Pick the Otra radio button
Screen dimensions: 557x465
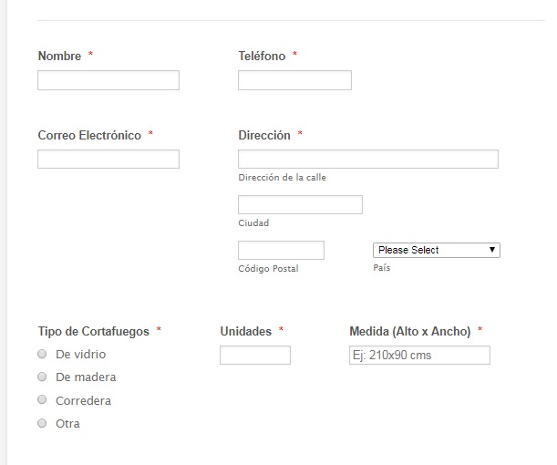point(42,423)
